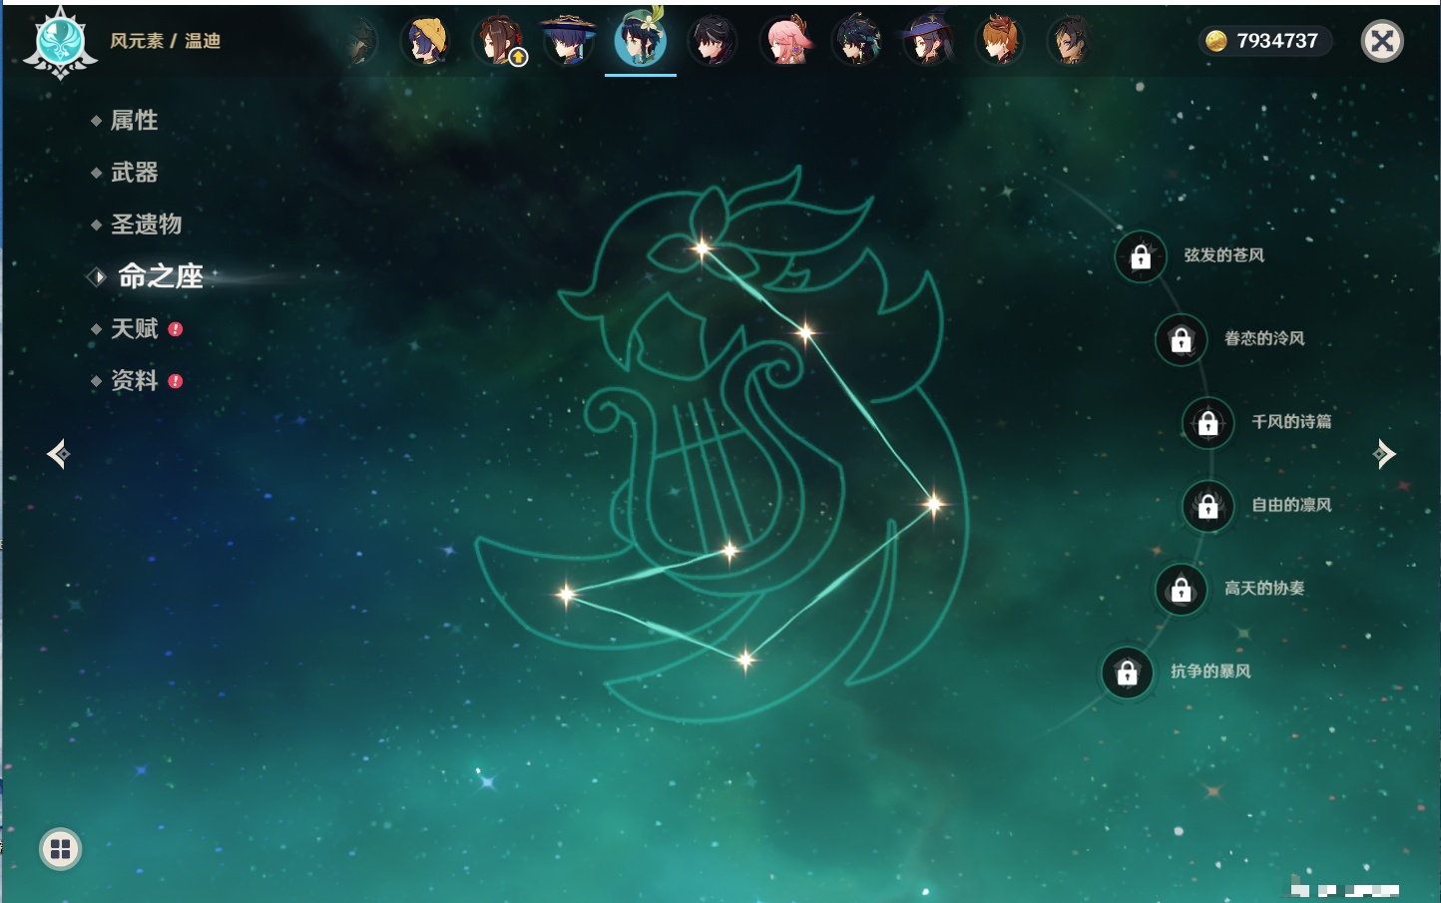Click the 弦发的苍风 constellation label
This screenshot has height=903, width=1441.
click(x=1223, y=255)
